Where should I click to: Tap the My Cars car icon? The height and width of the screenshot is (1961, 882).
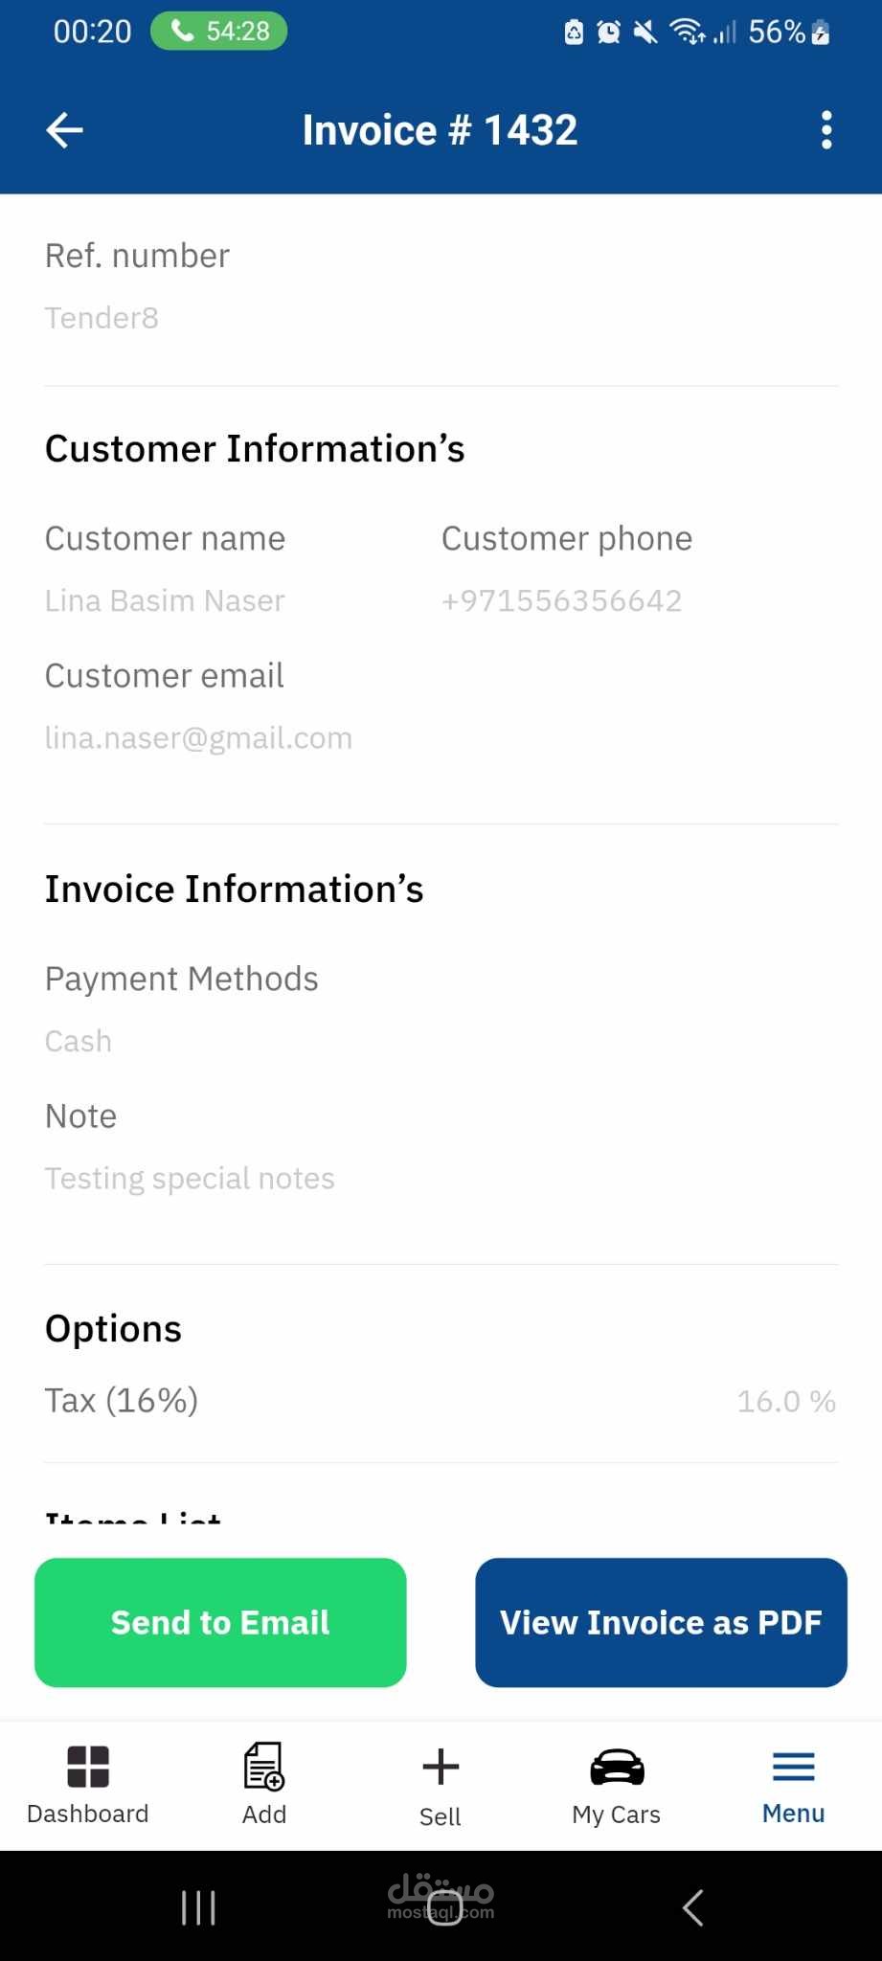[617, 1767]
